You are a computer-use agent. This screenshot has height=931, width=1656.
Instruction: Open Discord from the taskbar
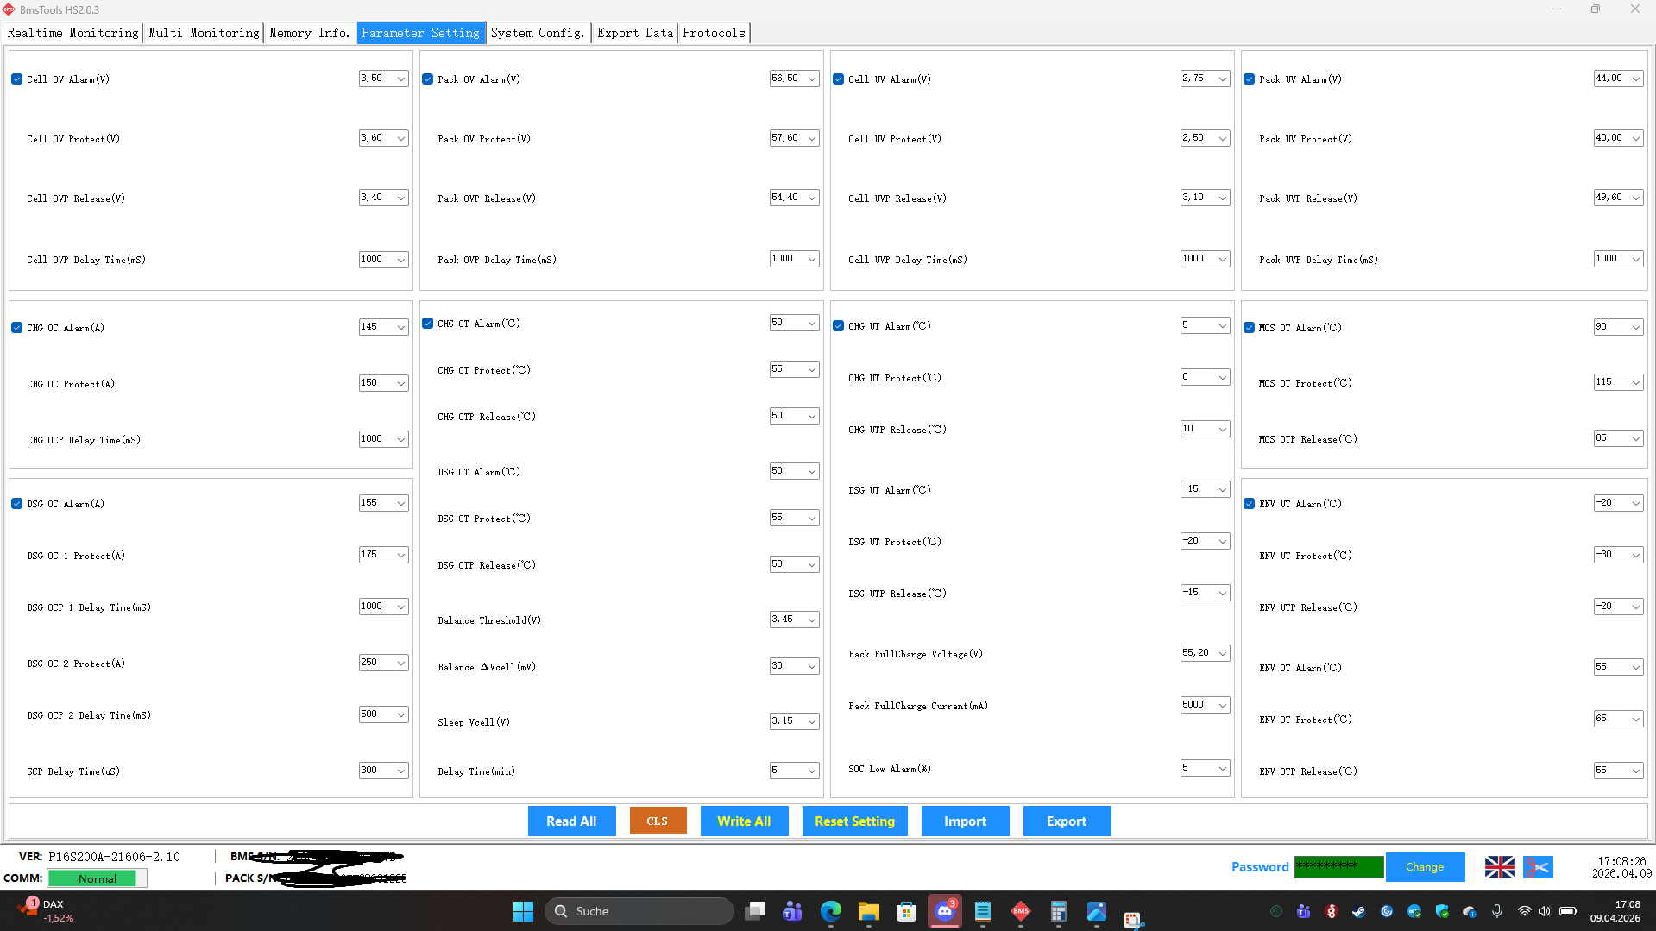[945, 911]
